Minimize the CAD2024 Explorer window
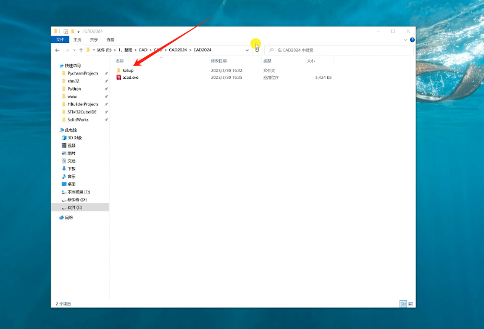 (378, 31)
